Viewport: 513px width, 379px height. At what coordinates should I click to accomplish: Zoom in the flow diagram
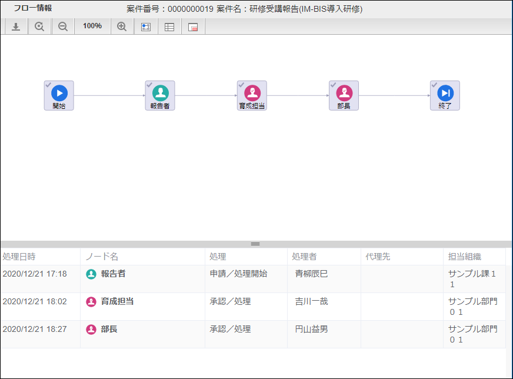(x=122, y=26)
